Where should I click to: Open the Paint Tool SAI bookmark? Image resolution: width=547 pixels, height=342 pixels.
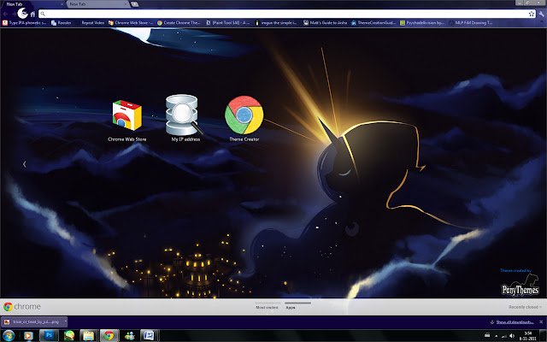228,23
